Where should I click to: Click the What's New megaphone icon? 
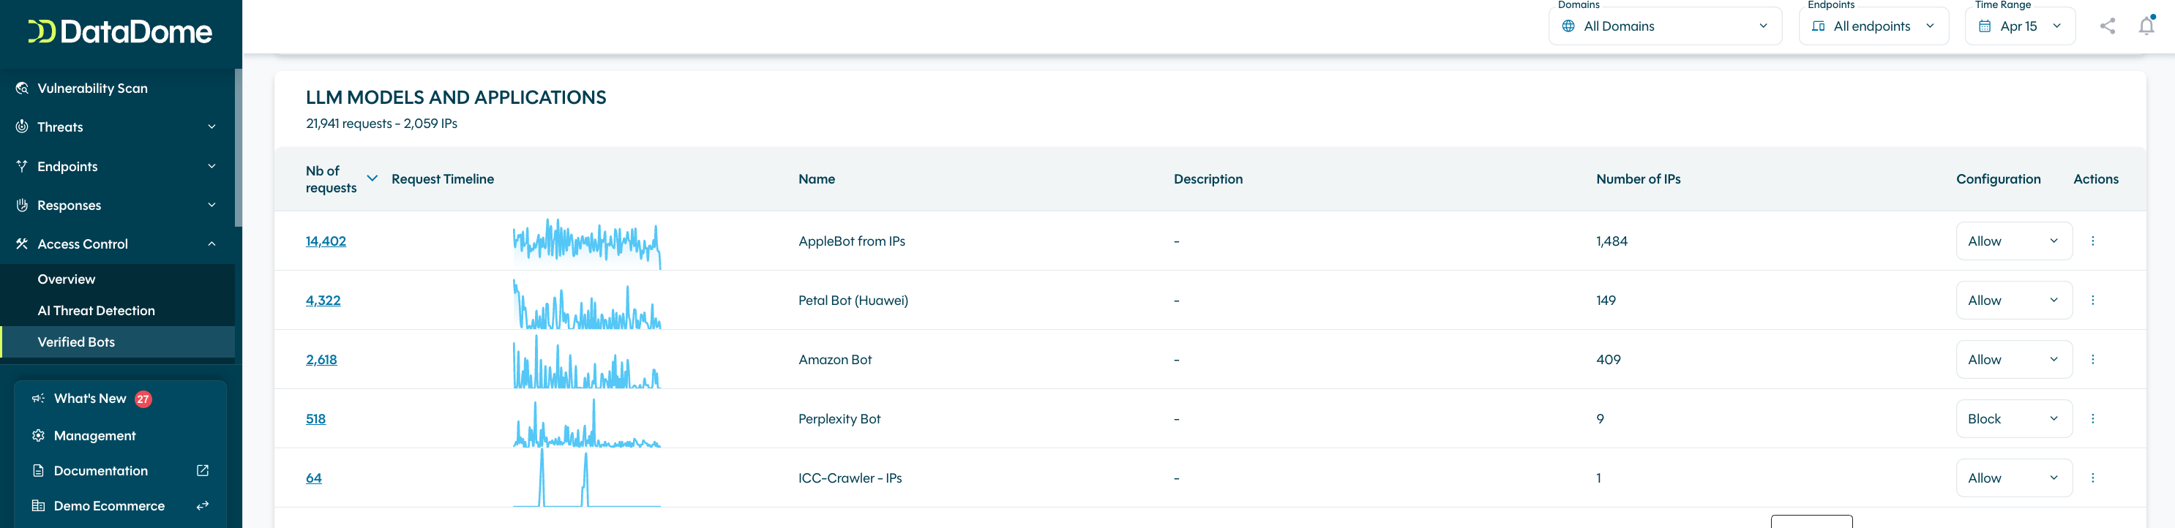tap(38, 399)
